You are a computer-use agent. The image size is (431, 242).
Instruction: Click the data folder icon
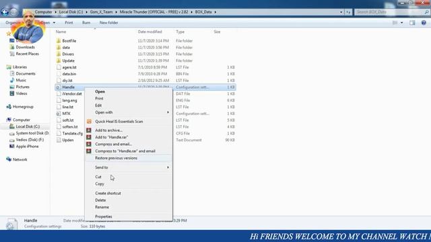59,48
